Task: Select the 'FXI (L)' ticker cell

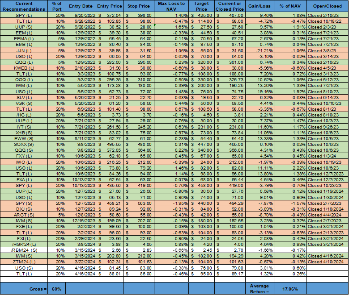Action: pos(24,239)
